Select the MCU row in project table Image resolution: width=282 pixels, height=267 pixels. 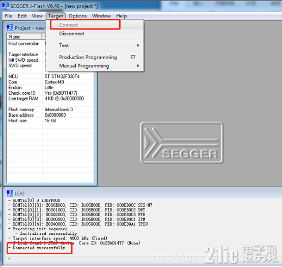point(50,76)
